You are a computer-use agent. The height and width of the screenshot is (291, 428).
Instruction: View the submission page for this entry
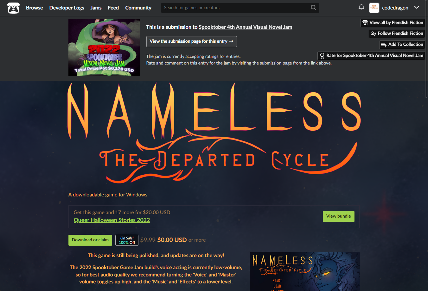point(191,41)
